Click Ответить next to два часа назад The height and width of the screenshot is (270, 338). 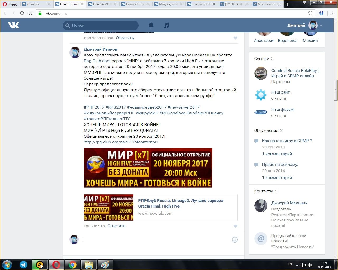pyautogui.click(x=125, y=38)
